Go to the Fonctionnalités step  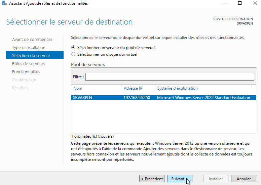click(26, 72)
